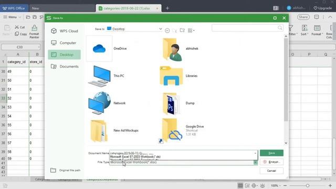The image size is (336, 189).
Task: Click the Sort tool in ribbon
Action: click(304, 30)
